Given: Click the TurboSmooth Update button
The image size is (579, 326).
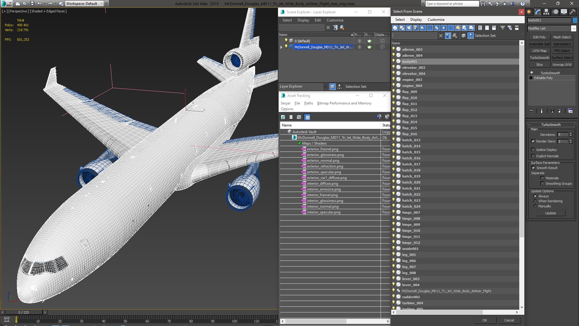Looking at the screenshot, I should (550, 213).
